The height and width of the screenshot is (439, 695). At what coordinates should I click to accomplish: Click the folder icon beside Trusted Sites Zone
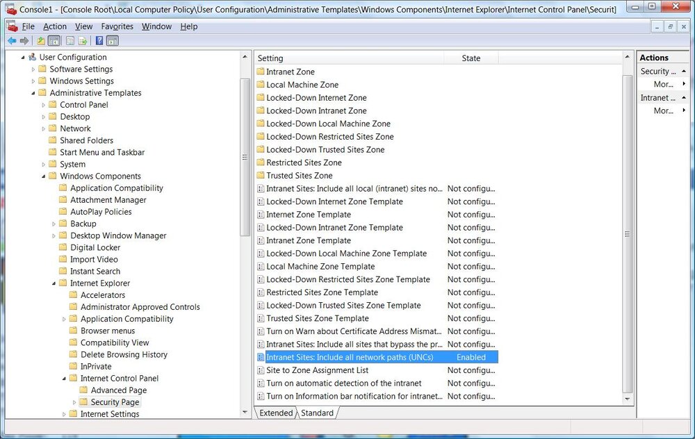coord(260,176)
